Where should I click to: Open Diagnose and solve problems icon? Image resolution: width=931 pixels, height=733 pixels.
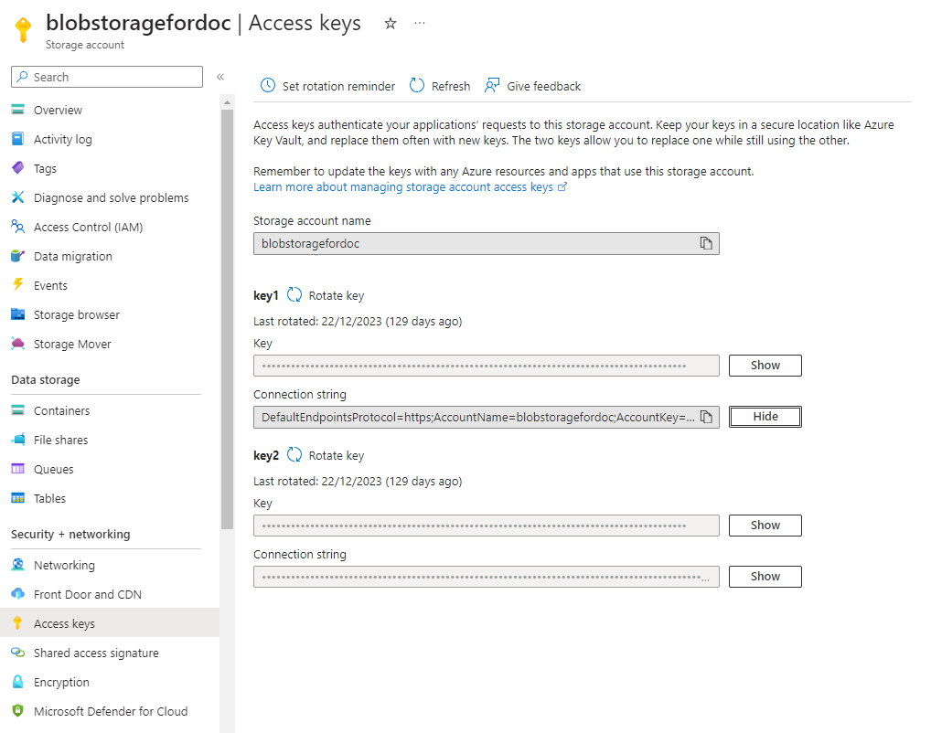(x=17, y=197)
